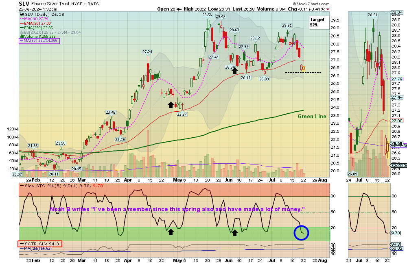Click the "120M" volume axis label
This screenshot has width=407, height=264.
click(13, 129)
